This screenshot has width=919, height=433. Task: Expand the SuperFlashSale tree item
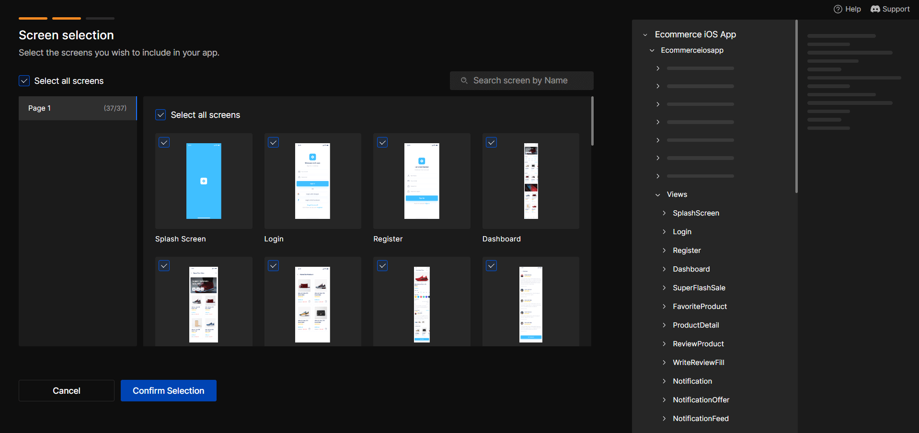click(x=664, y=288)
